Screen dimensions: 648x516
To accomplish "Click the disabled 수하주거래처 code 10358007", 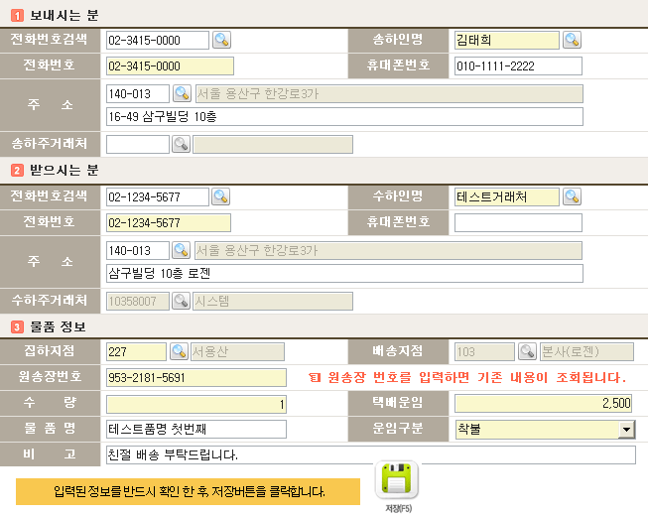I will (x=138, y=301).
